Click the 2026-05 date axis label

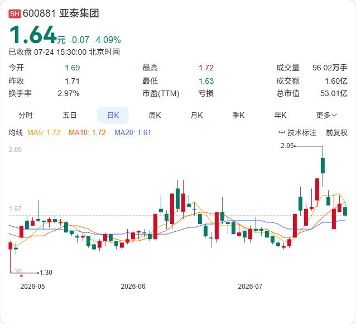[32, 286]
